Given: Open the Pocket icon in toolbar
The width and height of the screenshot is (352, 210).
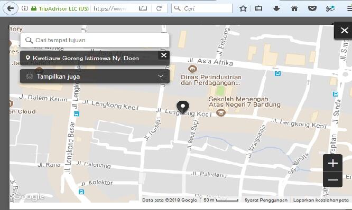Looking at the screenshot, I should (x=312, y=8).
